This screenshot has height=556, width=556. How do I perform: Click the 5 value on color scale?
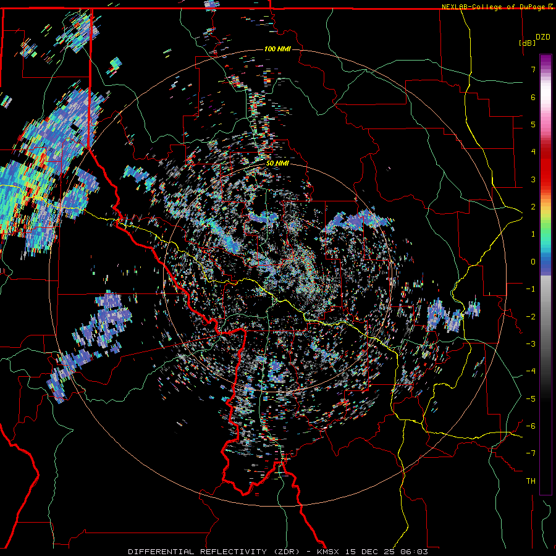click(533, 124)
